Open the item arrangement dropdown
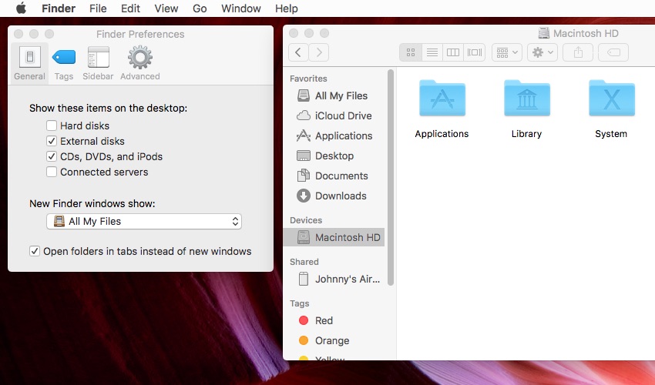 [507, 52]
